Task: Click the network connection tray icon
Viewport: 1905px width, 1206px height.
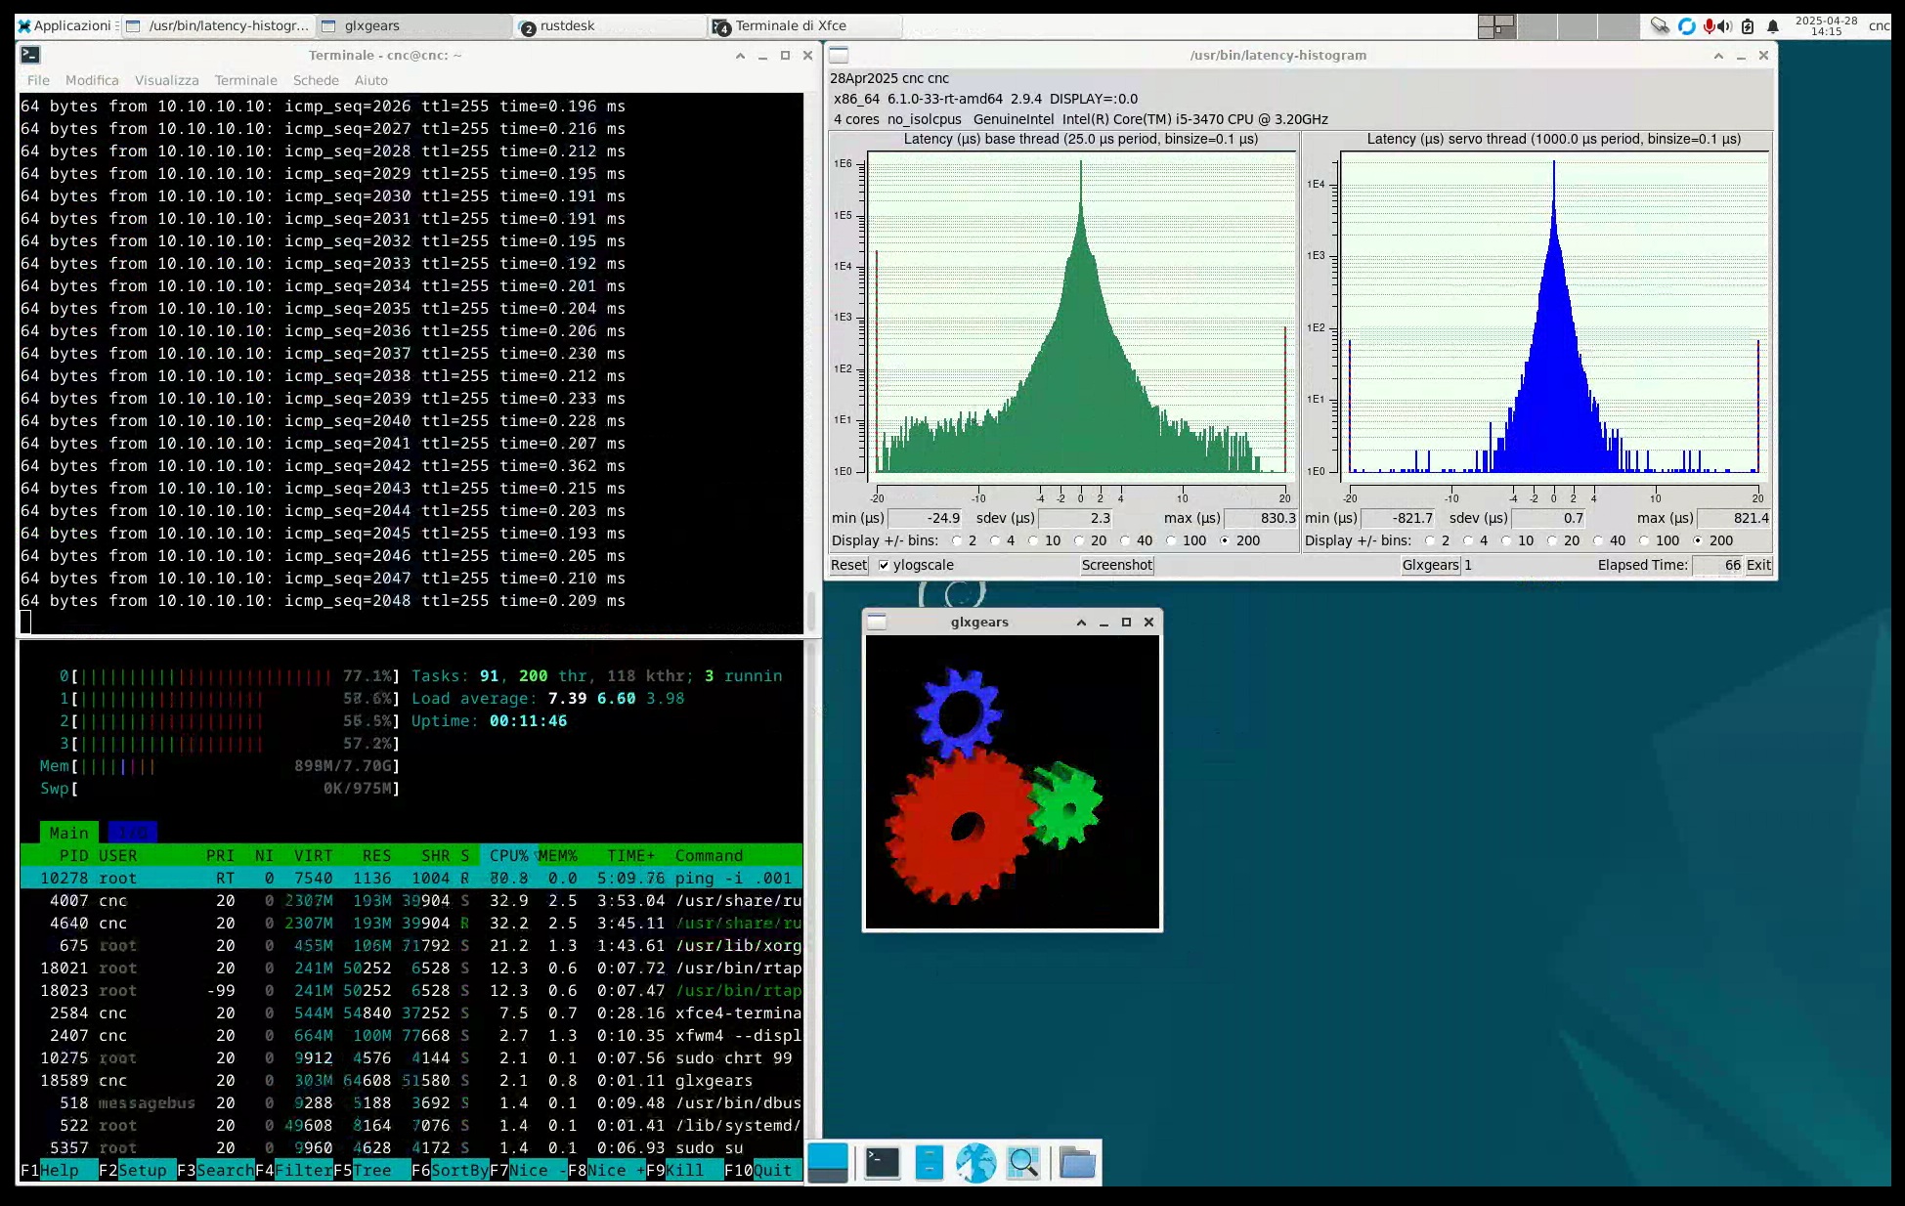Action: click(1660, 26)
